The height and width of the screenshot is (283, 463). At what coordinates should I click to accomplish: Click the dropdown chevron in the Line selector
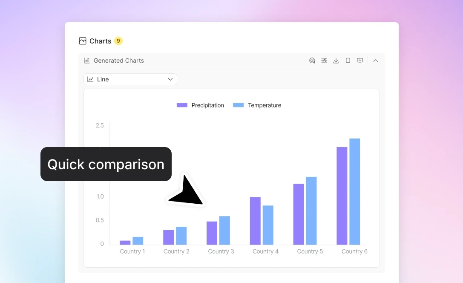[170, 79]
